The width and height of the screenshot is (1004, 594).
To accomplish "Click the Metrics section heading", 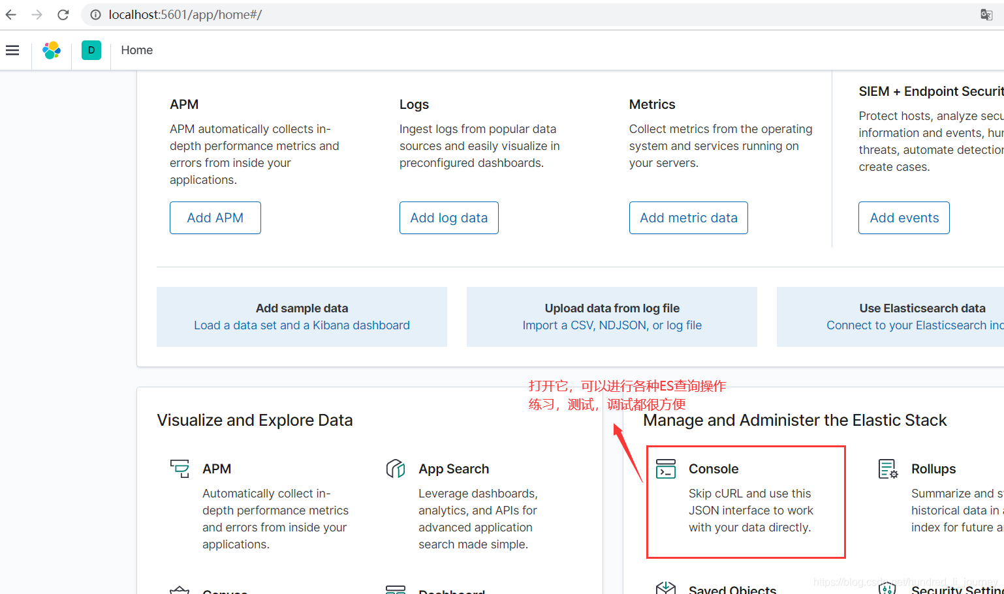I will point(652,104).
